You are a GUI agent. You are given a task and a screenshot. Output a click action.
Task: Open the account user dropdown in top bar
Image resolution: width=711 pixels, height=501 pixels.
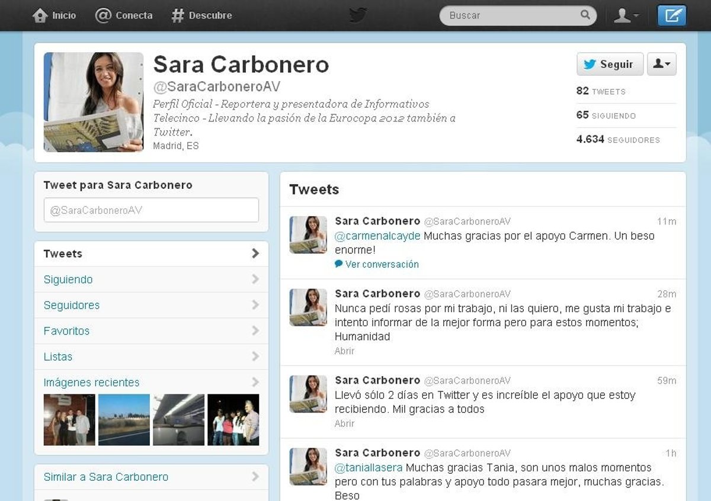coord(626,15)
